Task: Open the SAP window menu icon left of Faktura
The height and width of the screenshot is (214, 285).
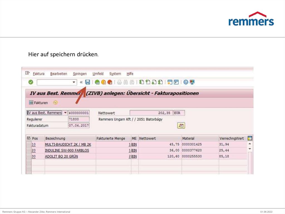Action: pyautogui.click(x=28, y=73)
